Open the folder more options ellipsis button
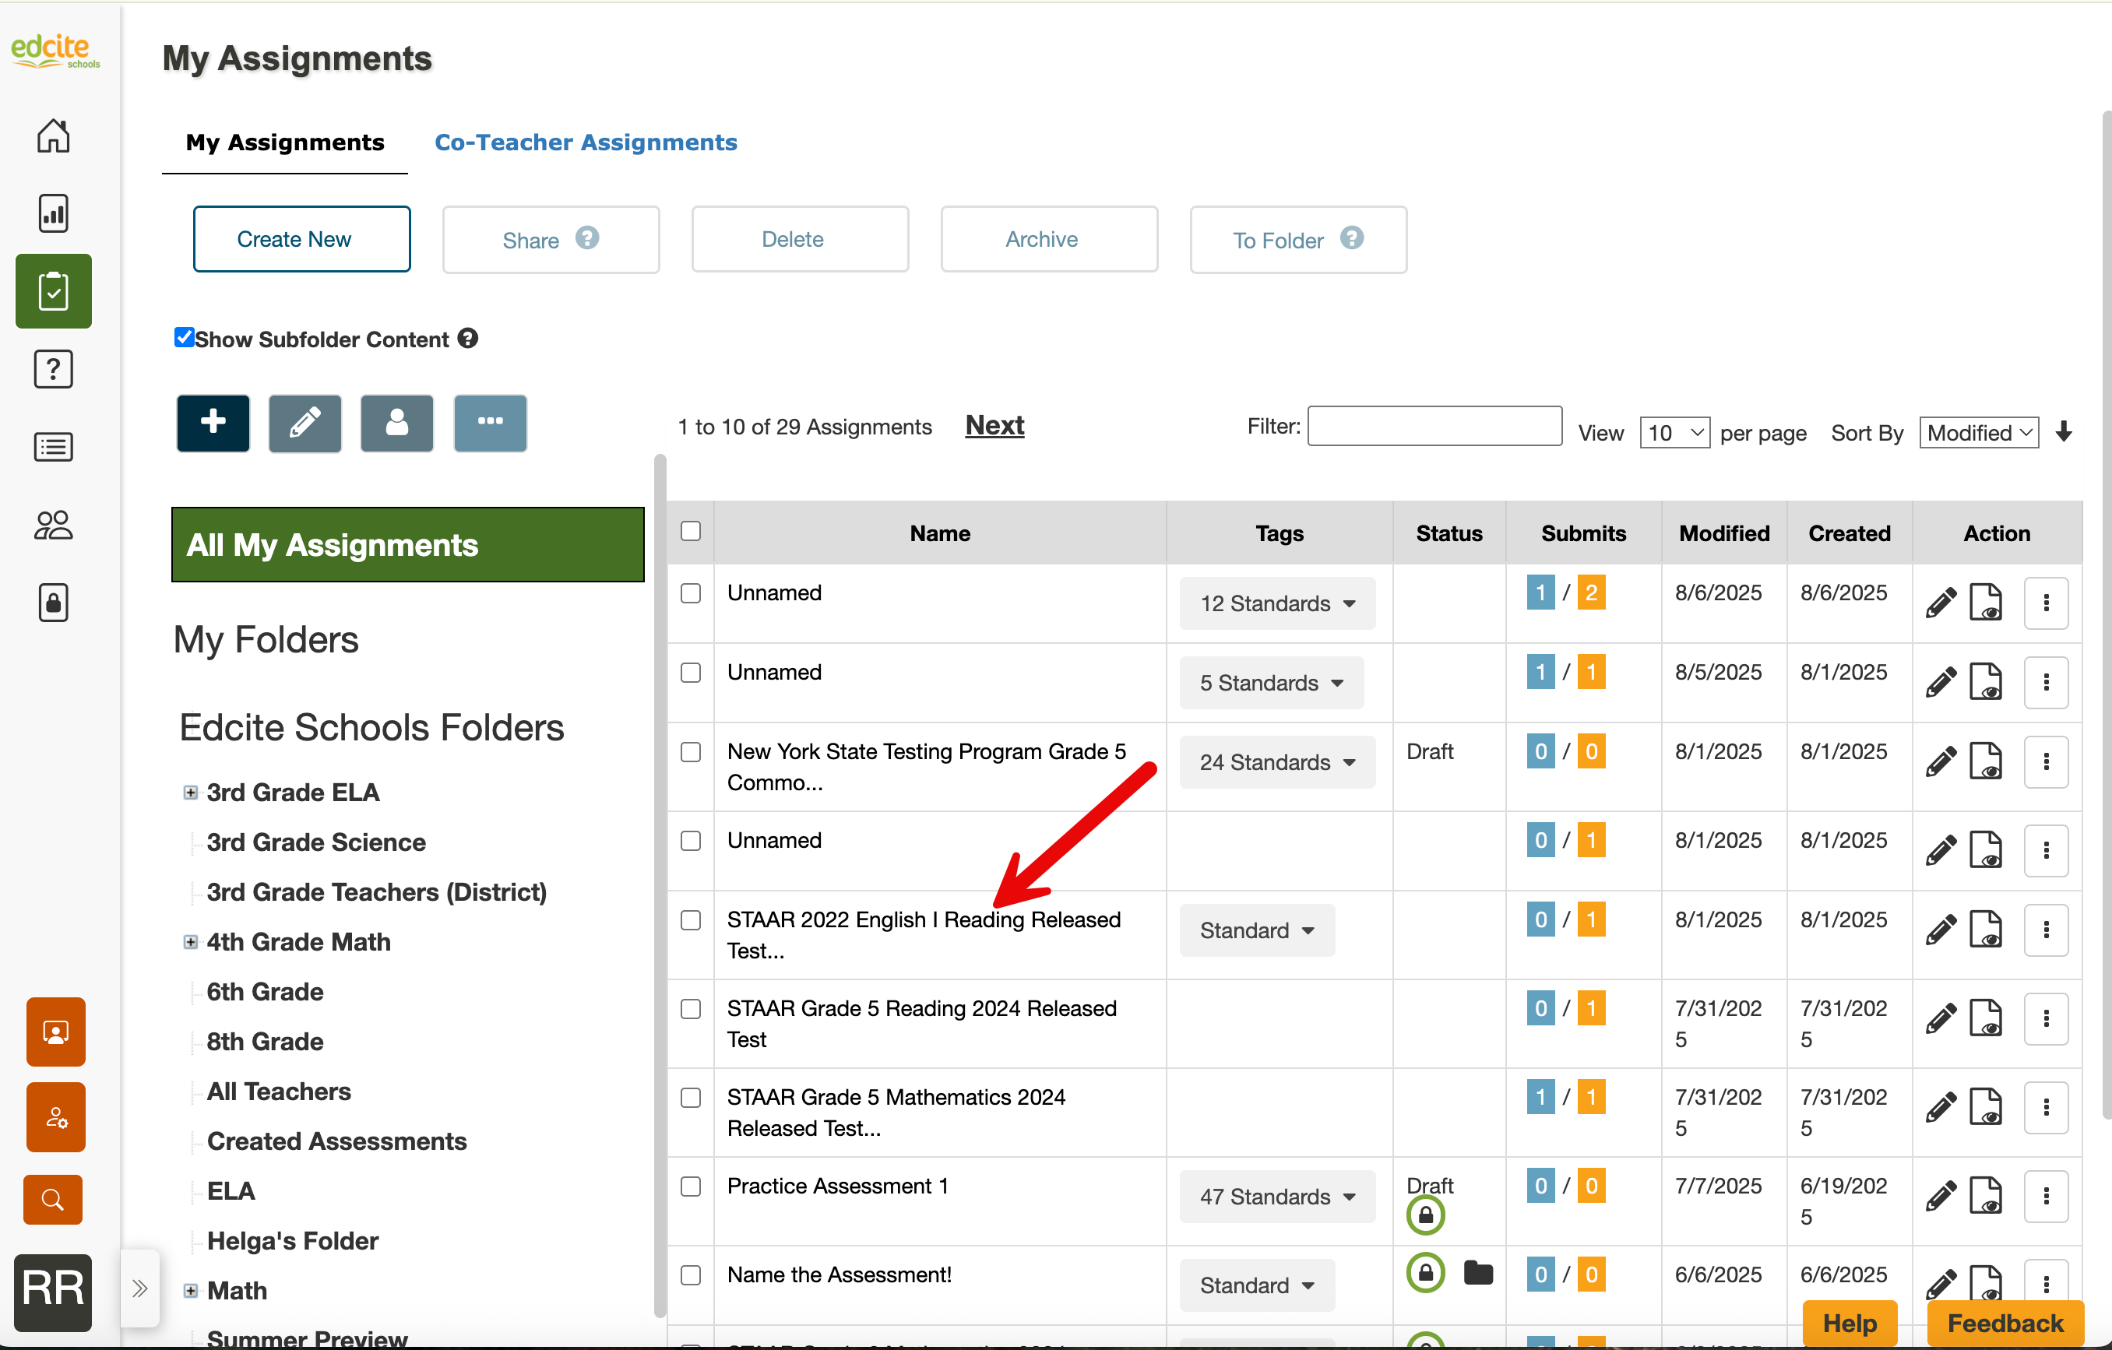 [x=489, y=423]
